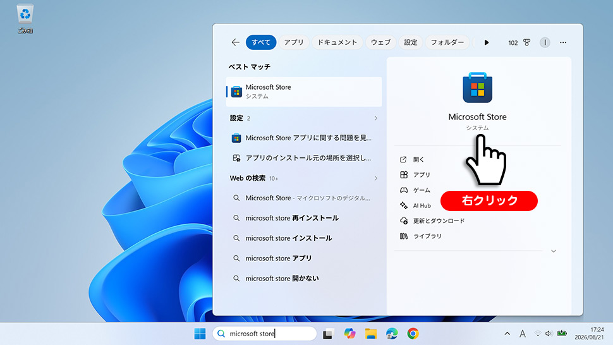Show hidden system tray icons
Screen dimensions: 613x345
[x=507, y=334]
